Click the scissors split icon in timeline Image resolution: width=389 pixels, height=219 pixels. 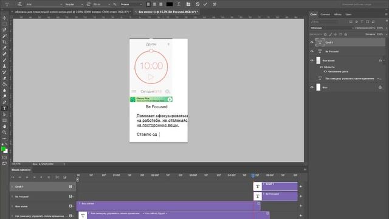(57, 177)
